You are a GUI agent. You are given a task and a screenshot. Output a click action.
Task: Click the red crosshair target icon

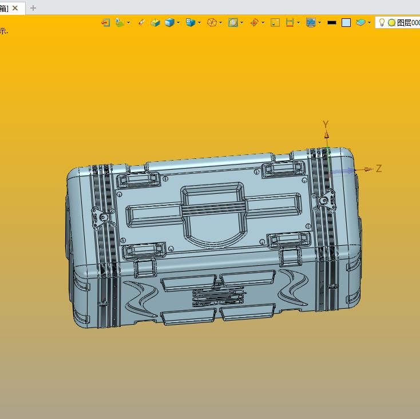point(254,22)
